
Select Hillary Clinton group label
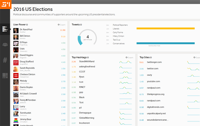point(118,36)
